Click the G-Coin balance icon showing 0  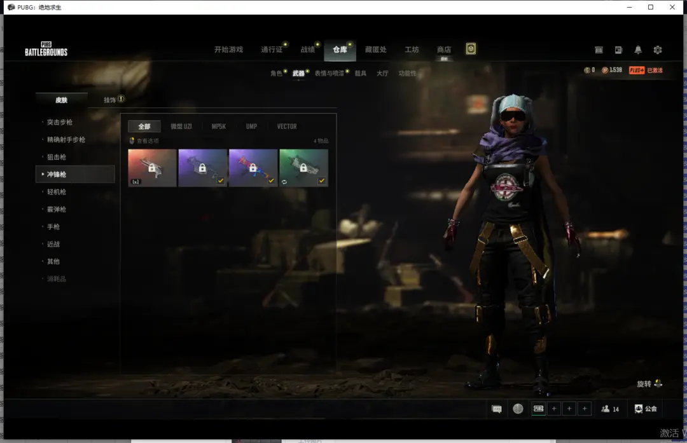pos(587,70)
